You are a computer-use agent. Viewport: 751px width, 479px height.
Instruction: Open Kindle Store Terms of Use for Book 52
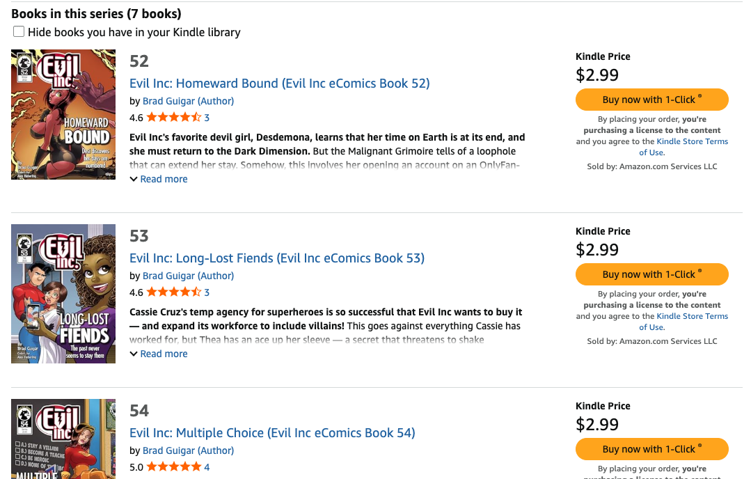[x=691, y=142]
